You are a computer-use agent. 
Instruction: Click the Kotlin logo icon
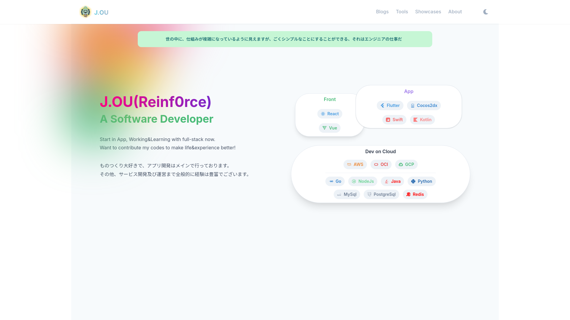tap(416, 120)
